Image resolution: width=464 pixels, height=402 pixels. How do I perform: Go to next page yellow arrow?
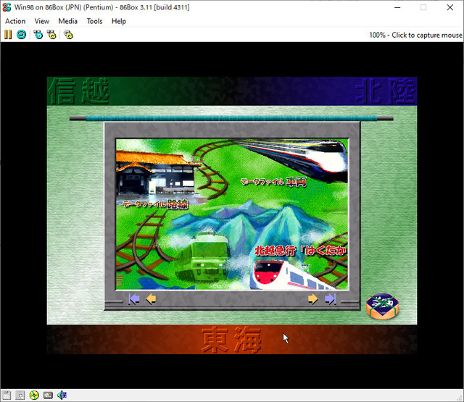click(x=312, y=299)
